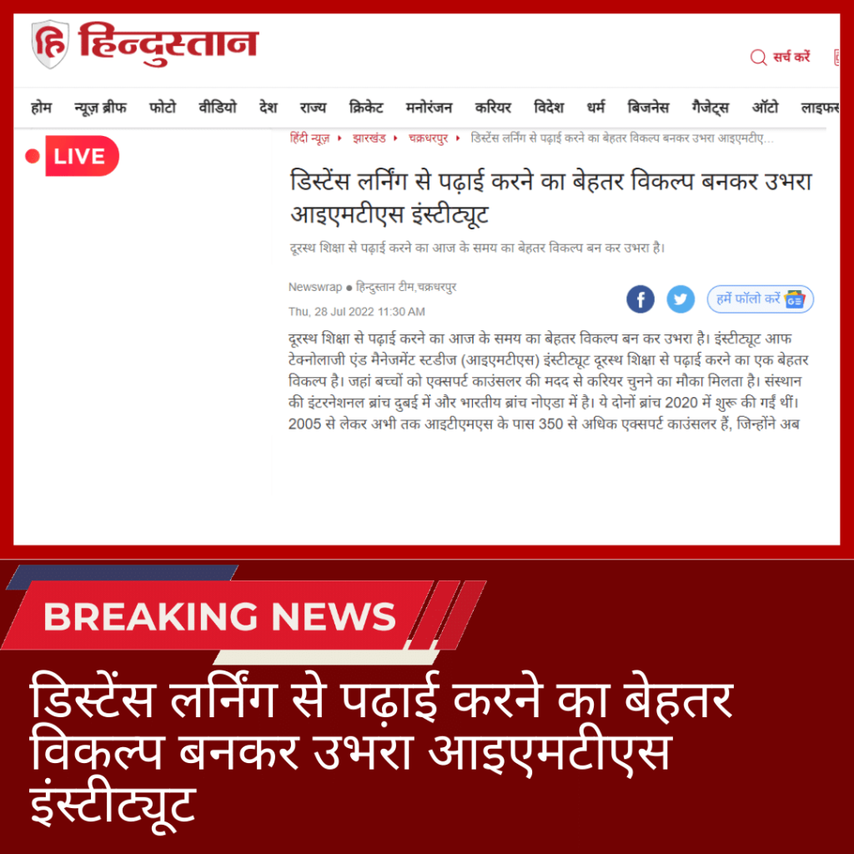Screen dimensions: 854x854
Task: Click the चक्रधरपुर breadcrumb link
Action: tap(428, 138)
